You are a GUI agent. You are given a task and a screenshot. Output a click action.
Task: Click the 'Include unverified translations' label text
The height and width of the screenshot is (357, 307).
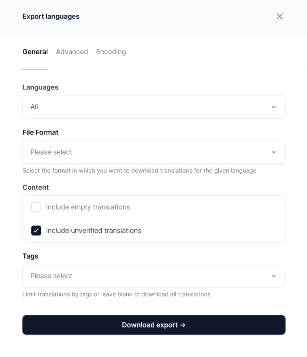93,230
